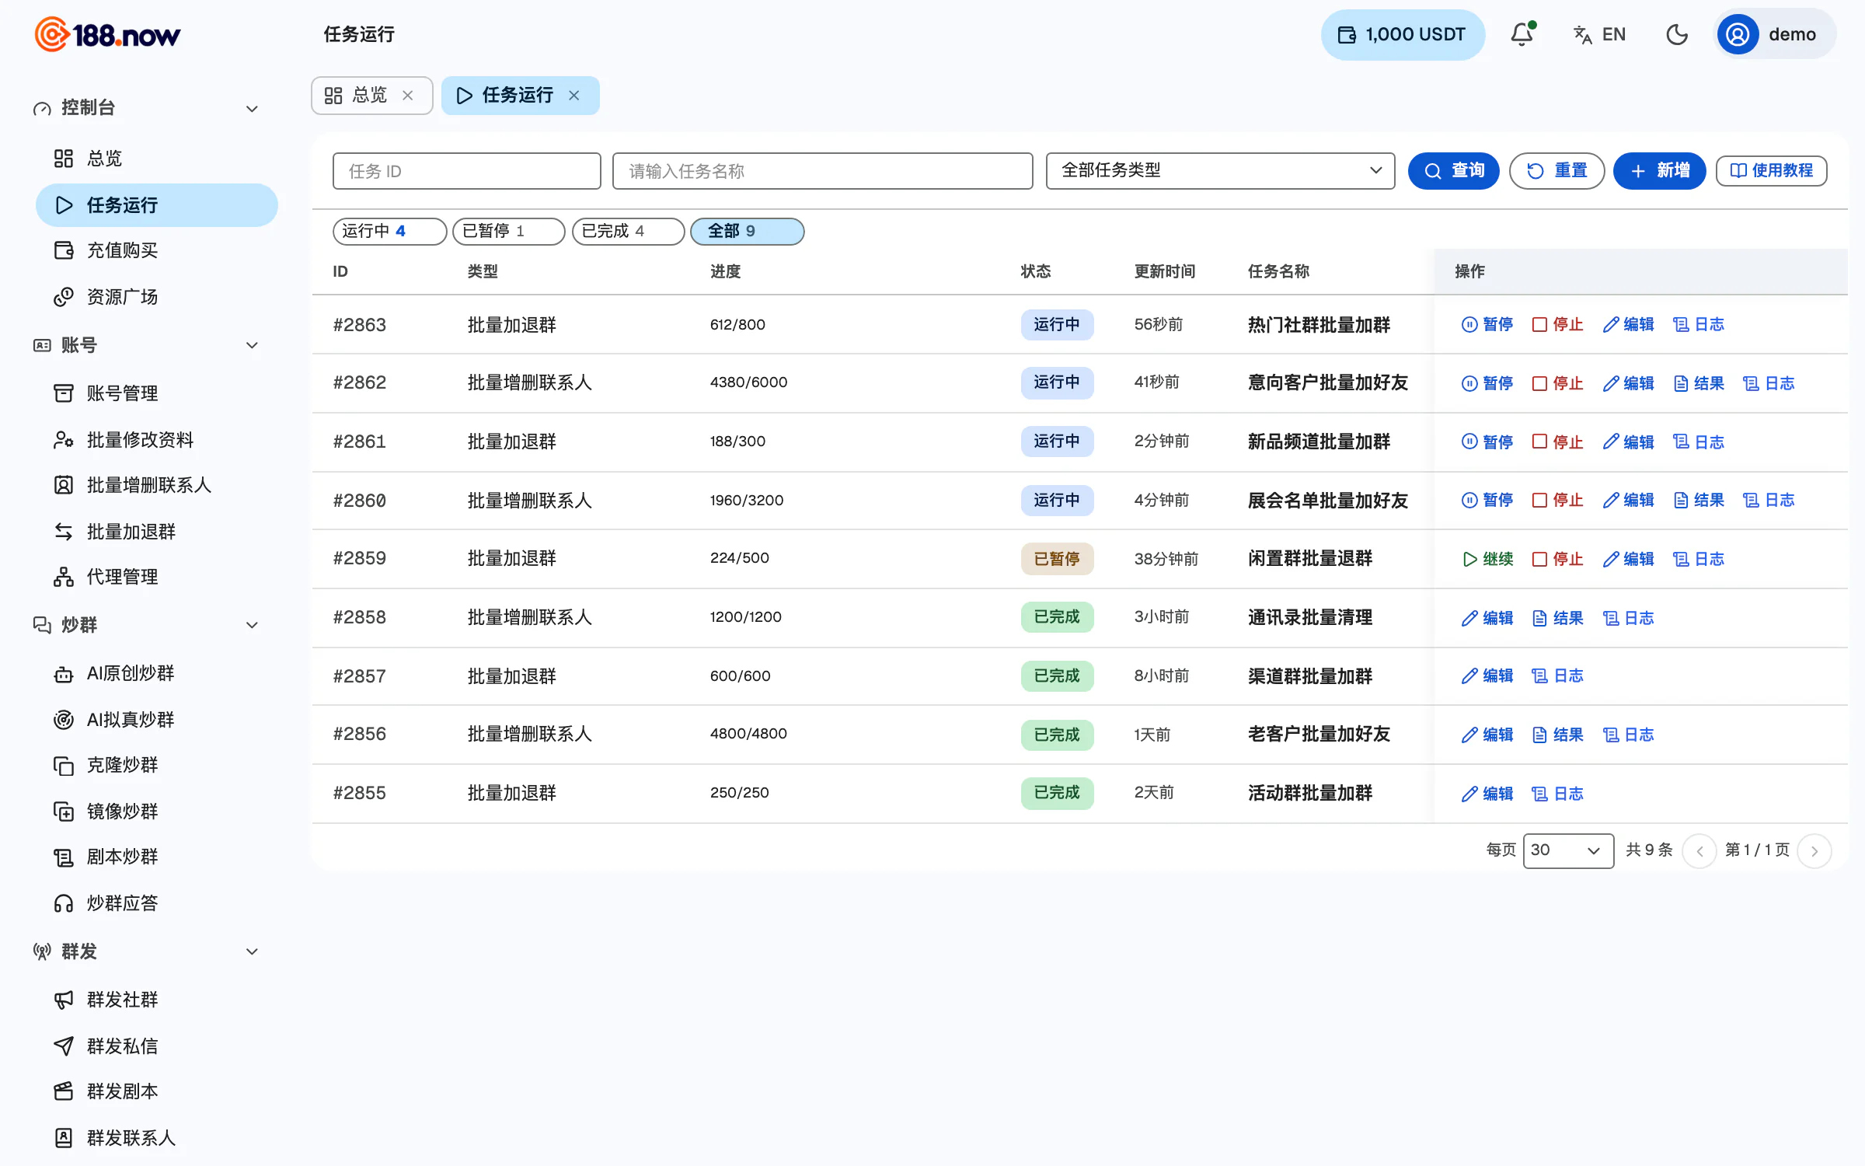Toggle dark mode moon icon
The width and height of the screenshot is (1865, 1166).
coord(1677,35)
